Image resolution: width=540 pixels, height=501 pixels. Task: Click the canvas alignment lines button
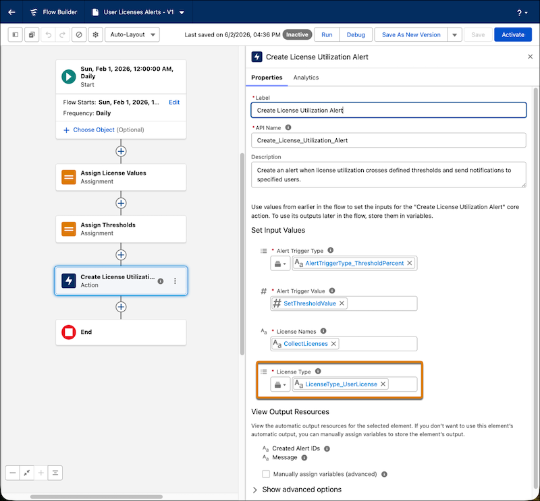tap(55, 473)
